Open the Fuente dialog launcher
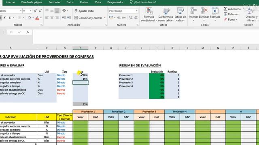The width and height of the screenshot is (259, 145). pyautogui.click(x=41, y=25)
